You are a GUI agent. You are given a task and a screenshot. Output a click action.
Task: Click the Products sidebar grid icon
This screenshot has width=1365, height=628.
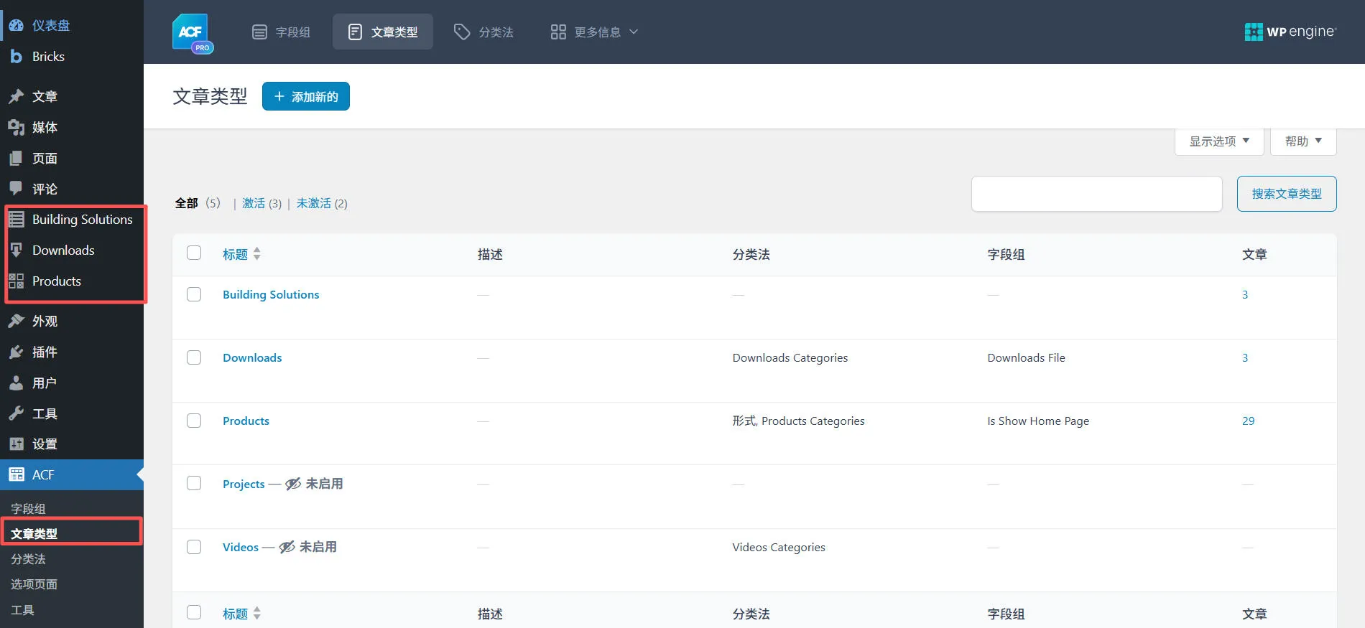coord(17,281)
